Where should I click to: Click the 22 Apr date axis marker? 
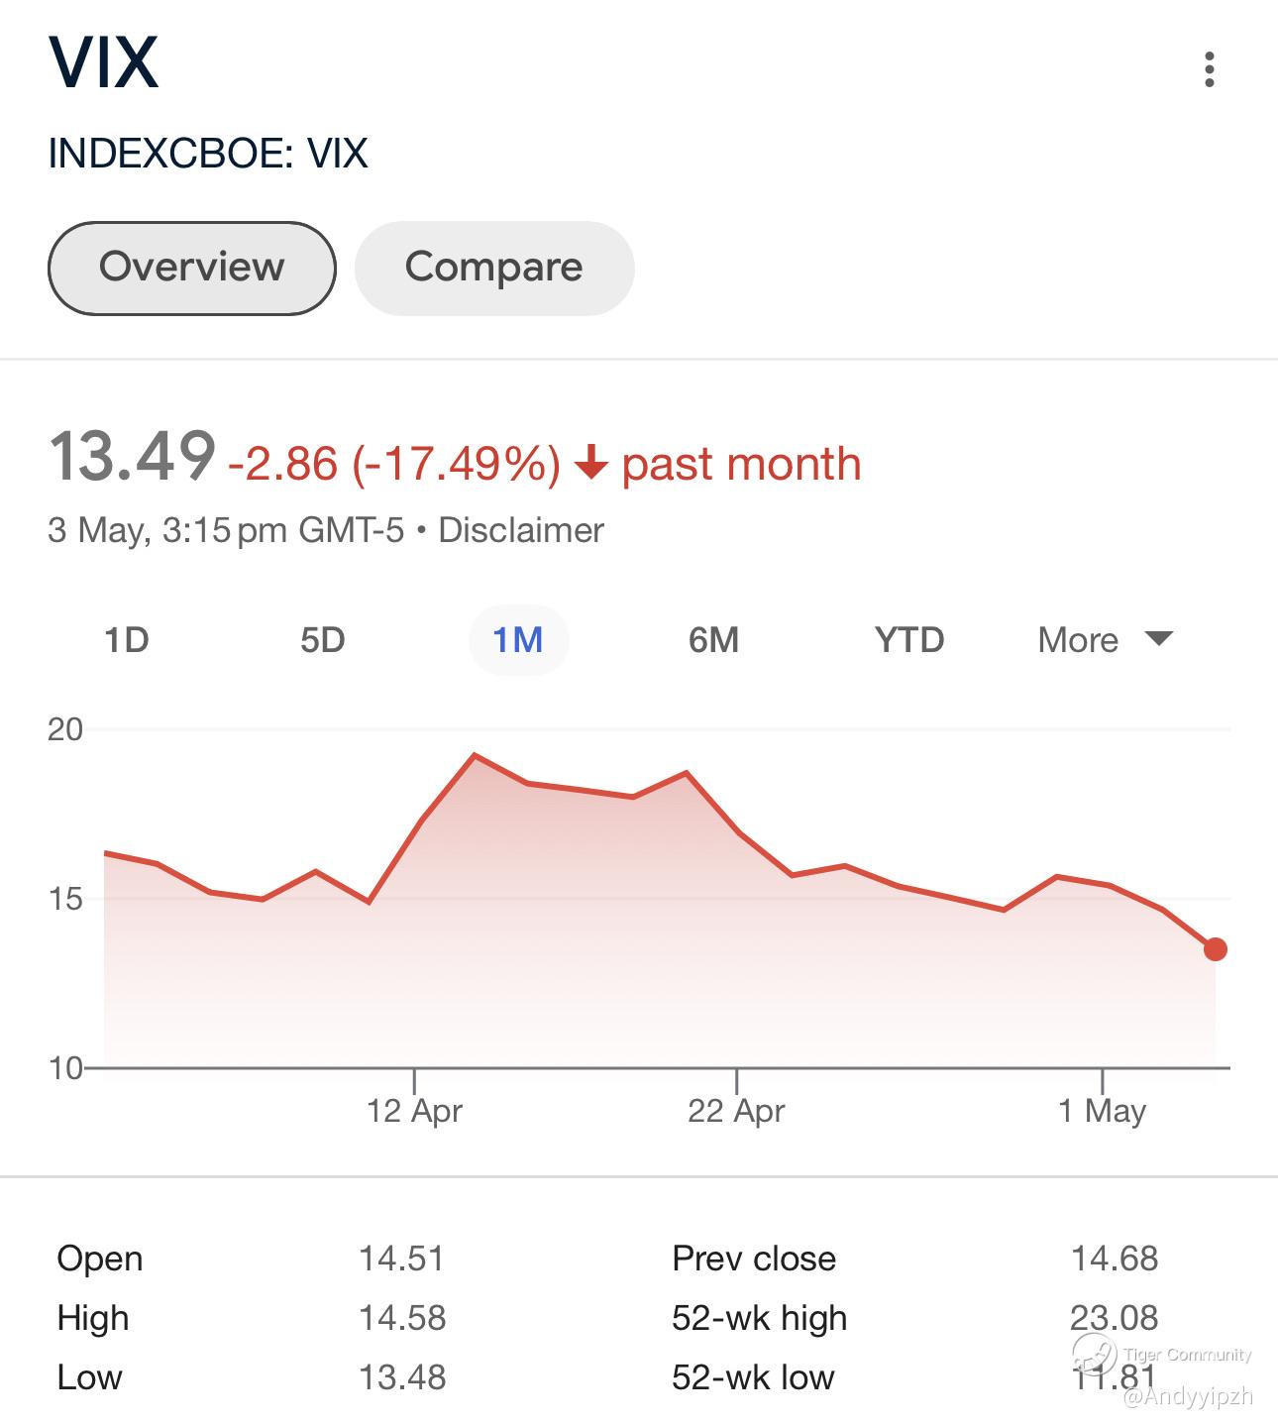(736, 1110)
